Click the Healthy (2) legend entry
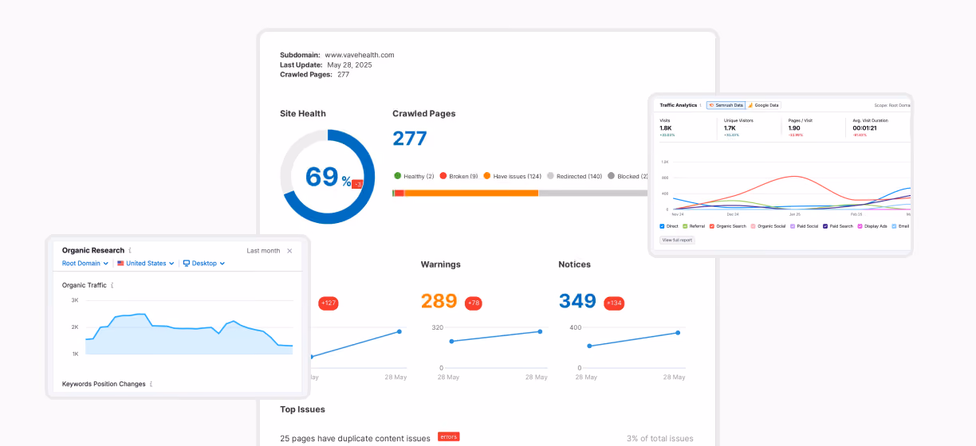Screen dimensions: 976x446 (414, 176)
